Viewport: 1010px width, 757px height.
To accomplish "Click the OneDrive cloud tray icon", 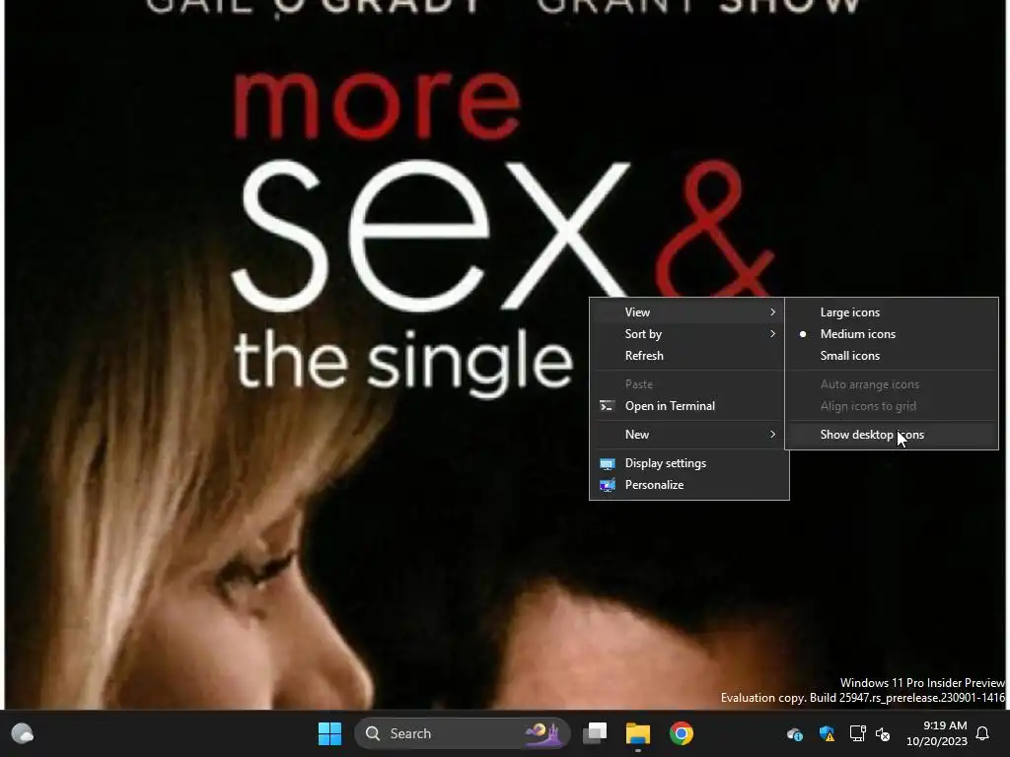I will (x=794, y=733).
